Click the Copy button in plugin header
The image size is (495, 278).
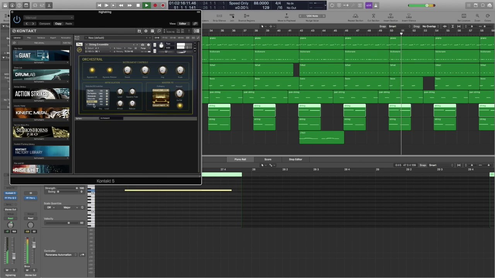[58, 24]
